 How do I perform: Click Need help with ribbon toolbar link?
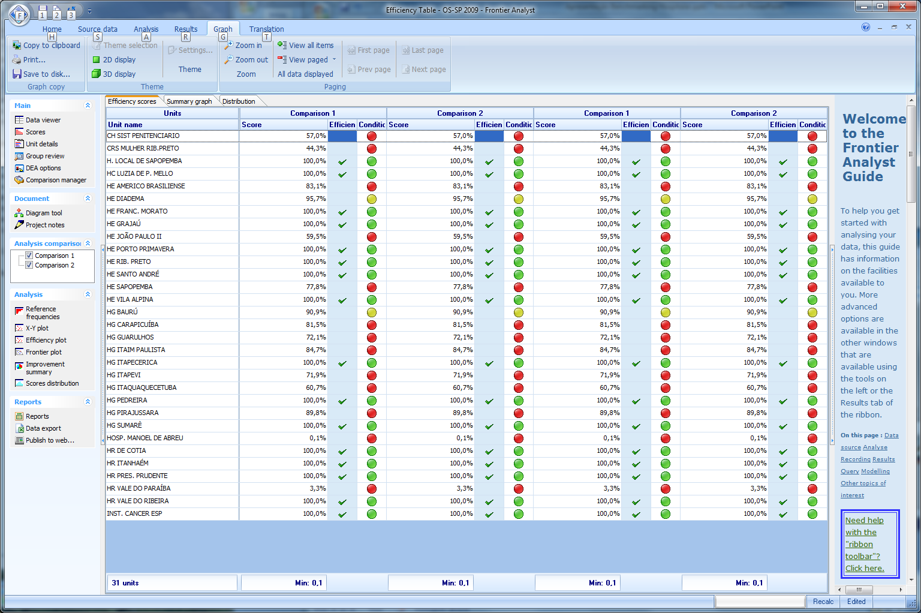coord(865,544)
